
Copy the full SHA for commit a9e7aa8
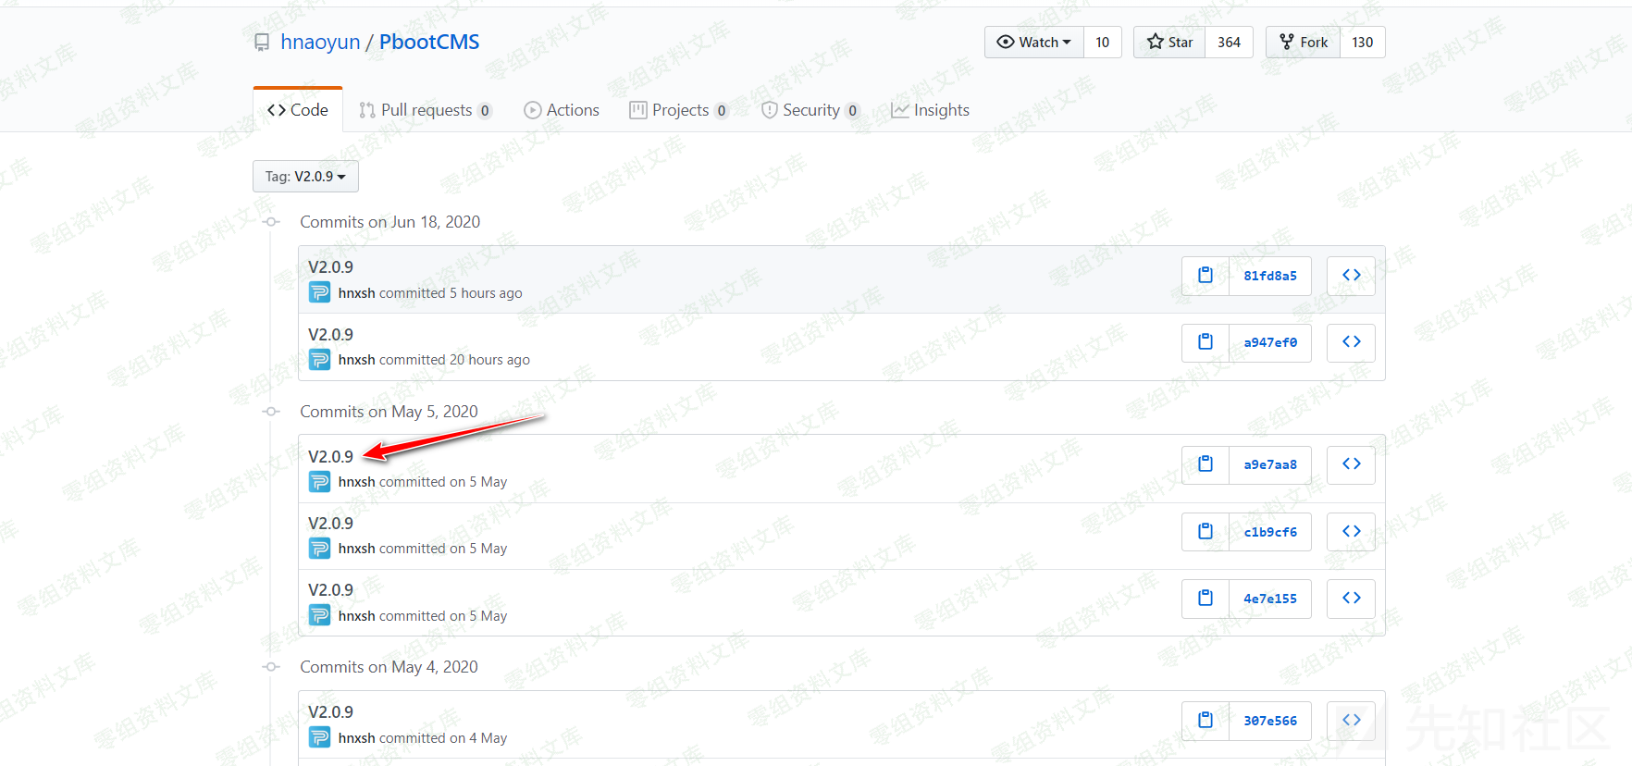pyautogui.click(x=1205, y=464)
